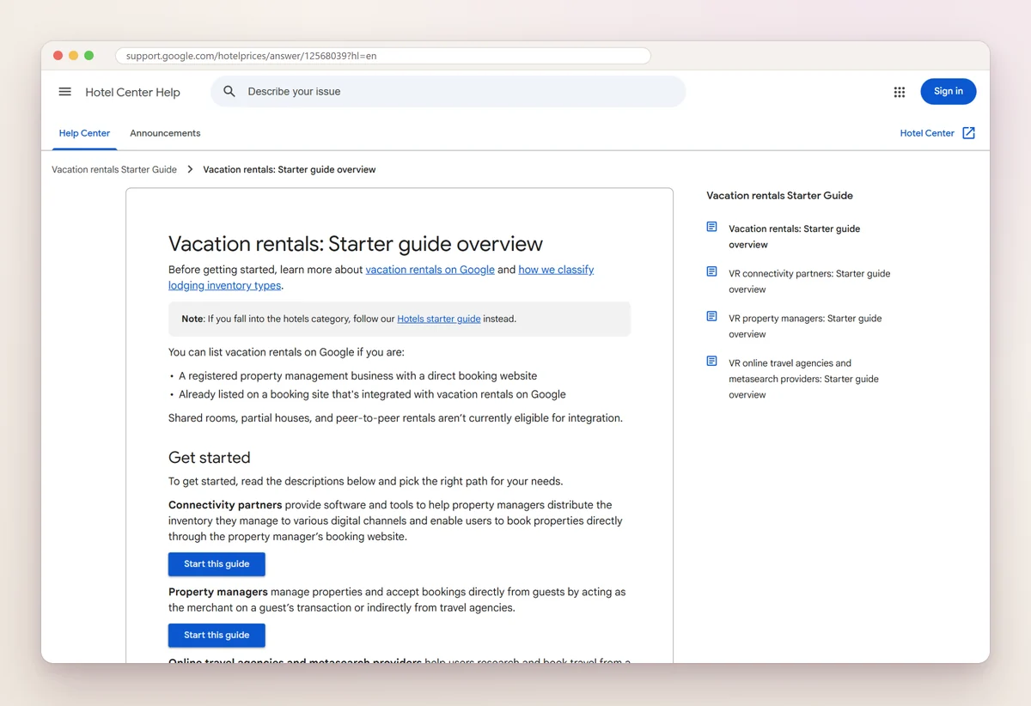Open the Hotel Center link
The height and width of the screenshot is (706, 1031).
click(927, 133)
